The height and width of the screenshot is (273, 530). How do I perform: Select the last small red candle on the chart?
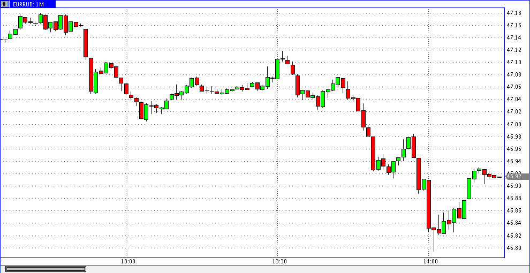(494, 176)
